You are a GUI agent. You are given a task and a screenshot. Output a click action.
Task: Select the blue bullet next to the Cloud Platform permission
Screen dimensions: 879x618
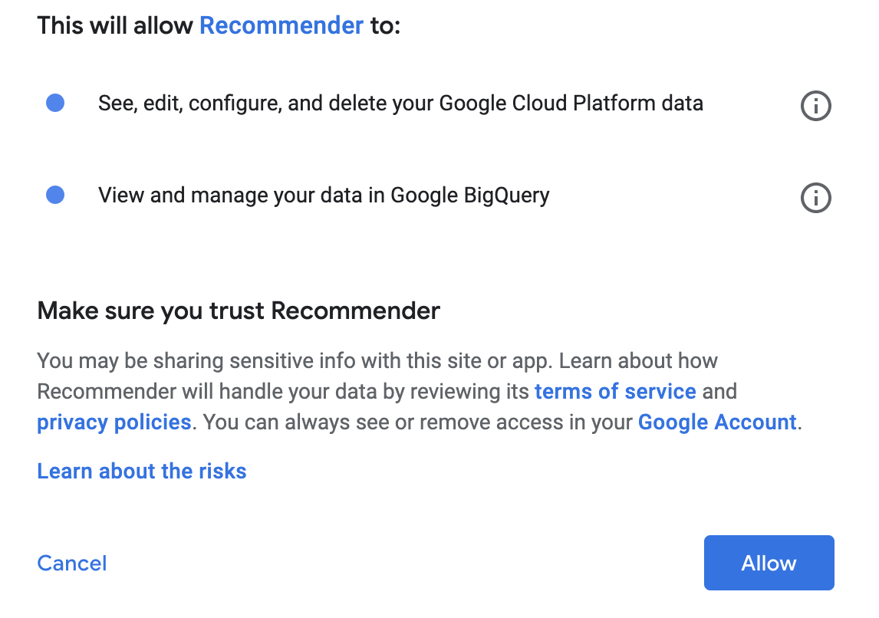(54, 102)
